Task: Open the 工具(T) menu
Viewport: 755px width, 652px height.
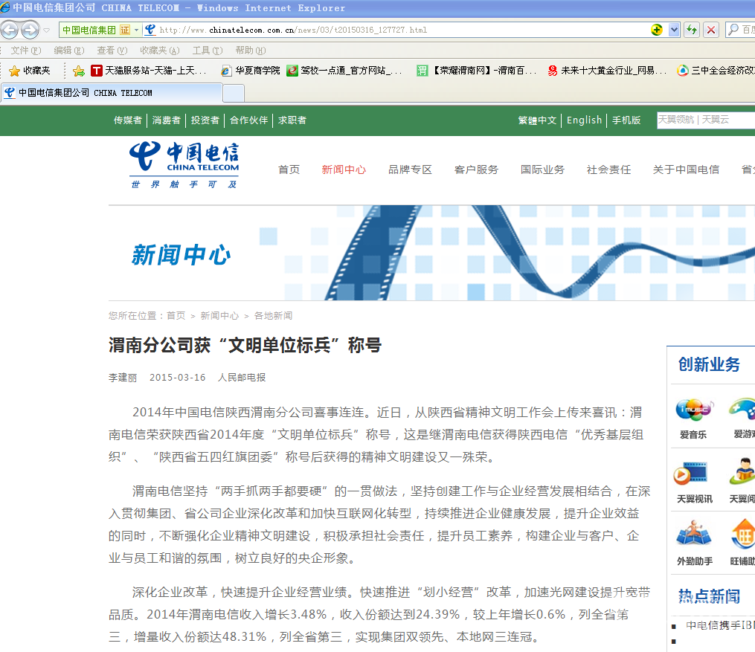Action: point(208,51)
